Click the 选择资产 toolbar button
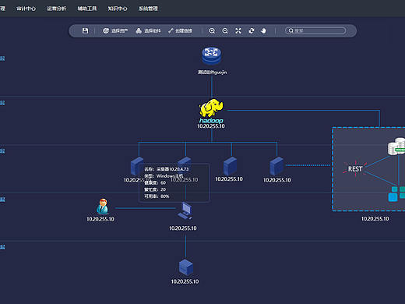 (x=115, y=30)
